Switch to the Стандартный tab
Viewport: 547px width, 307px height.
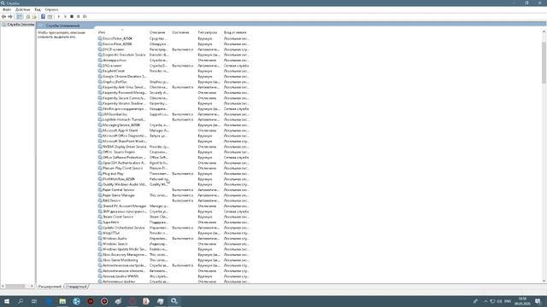76,287
